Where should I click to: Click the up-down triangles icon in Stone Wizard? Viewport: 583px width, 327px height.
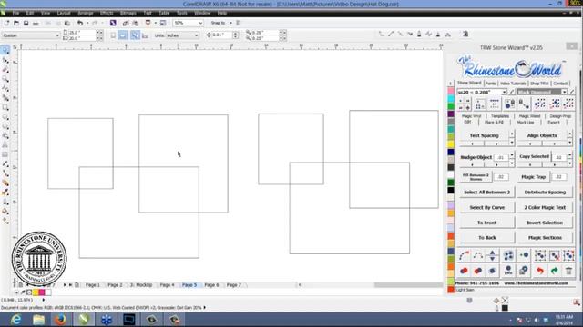click(x=492, y=255)
